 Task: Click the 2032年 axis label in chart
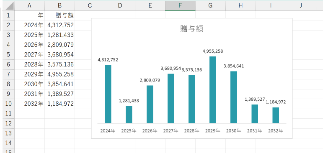click(276, 131)
